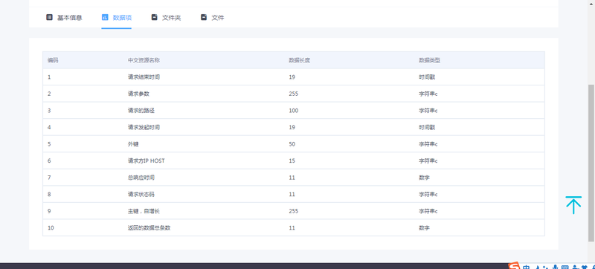Switch to the 文件夹 tab
Viewport: 595px width, 269px height.
click(x=166, y=17)
